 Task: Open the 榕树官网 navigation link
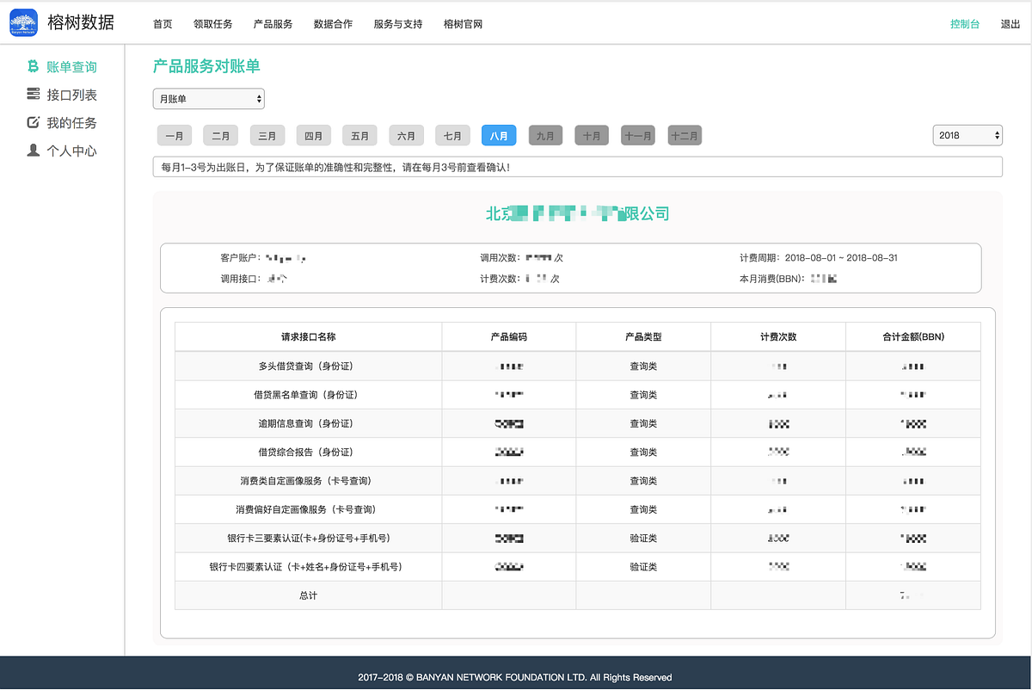[x=463, y=24]
